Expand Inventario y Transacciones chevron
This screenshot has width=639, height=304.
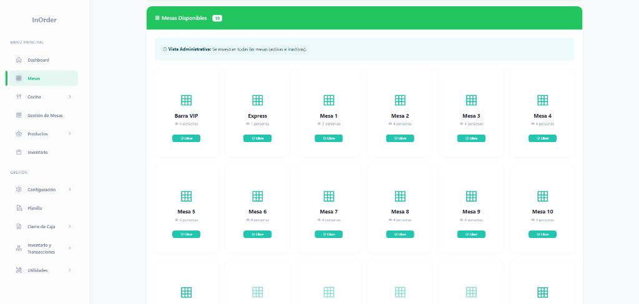click(70, 249)
